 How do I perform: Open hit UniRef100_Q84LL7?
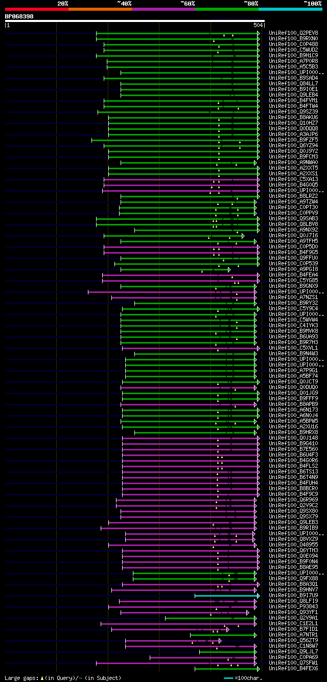click(293, 83)
